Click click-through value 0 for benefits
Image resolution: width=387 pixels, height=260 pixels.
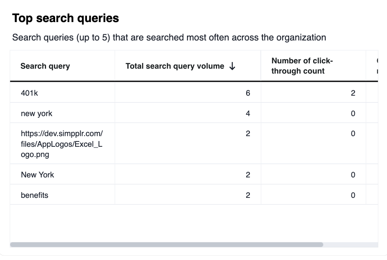coord(353,195)
